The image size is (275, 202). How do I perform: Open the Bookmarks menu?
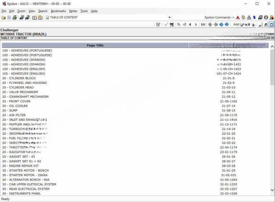[58, 11]
